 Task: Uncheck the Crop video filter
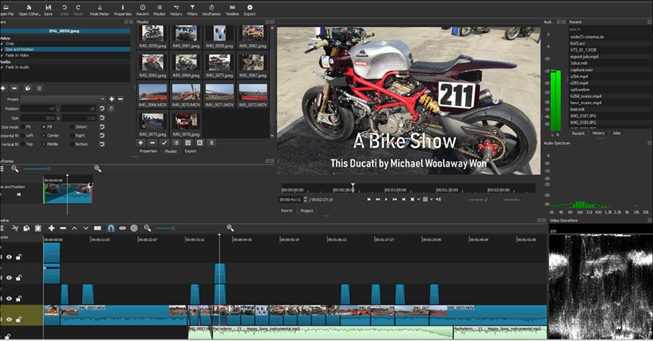[x=2, y=43]
